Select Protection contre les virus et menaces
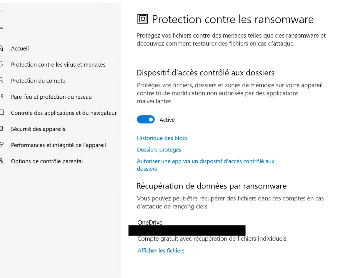353x278 pixels. 58,64
